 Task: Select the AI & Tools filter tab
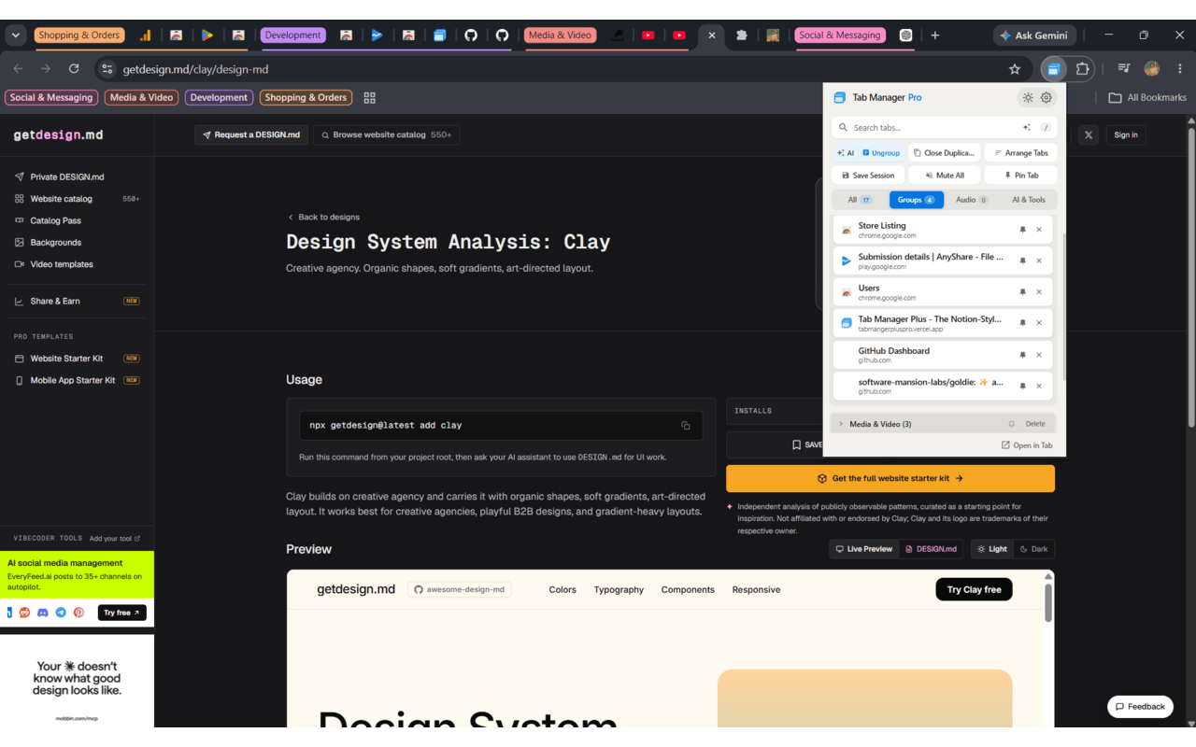coord(1029,200)
